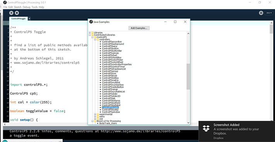Select the ControlP5accordion example

coord(112,42)
